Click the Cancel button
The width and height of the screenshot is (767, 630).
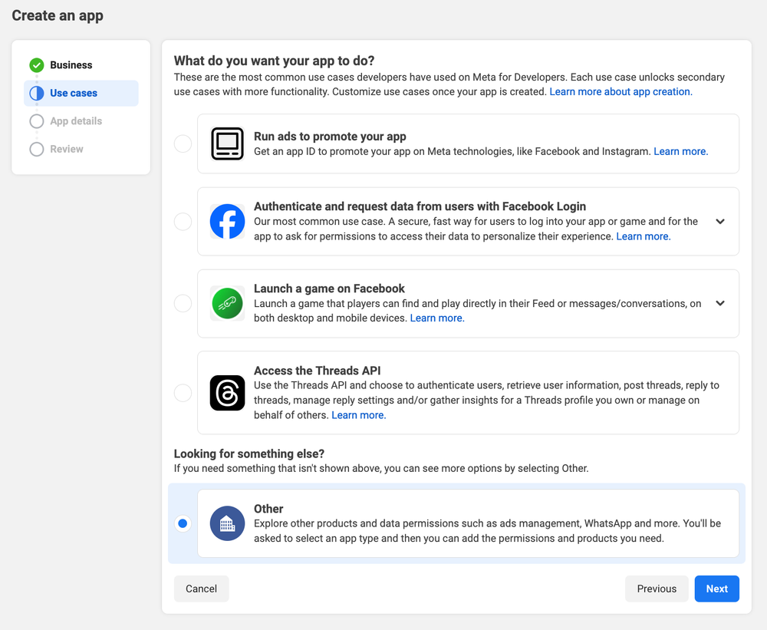pos(201,589)
